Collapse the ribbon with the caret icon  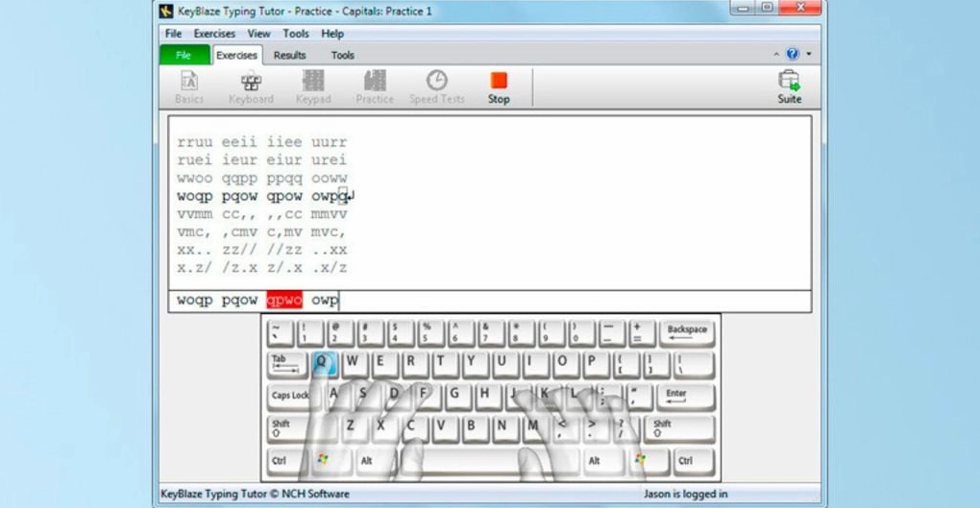pyautogui.click(x=776, y=55)
